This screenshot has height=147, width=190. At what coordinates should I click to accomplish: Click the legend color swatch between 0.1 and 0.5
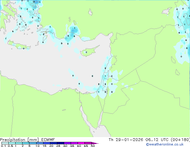(5, 143)
